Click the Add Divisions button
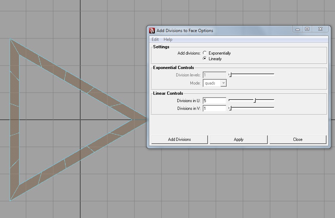 179,139
